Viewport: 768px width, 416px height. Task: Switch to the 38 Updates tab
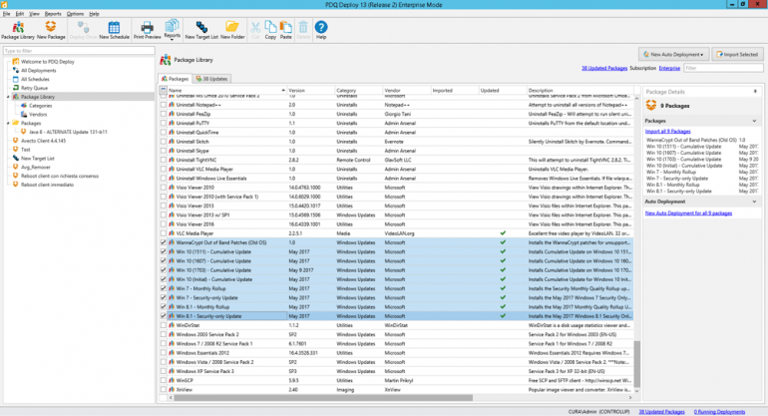[x=212, y=78]
